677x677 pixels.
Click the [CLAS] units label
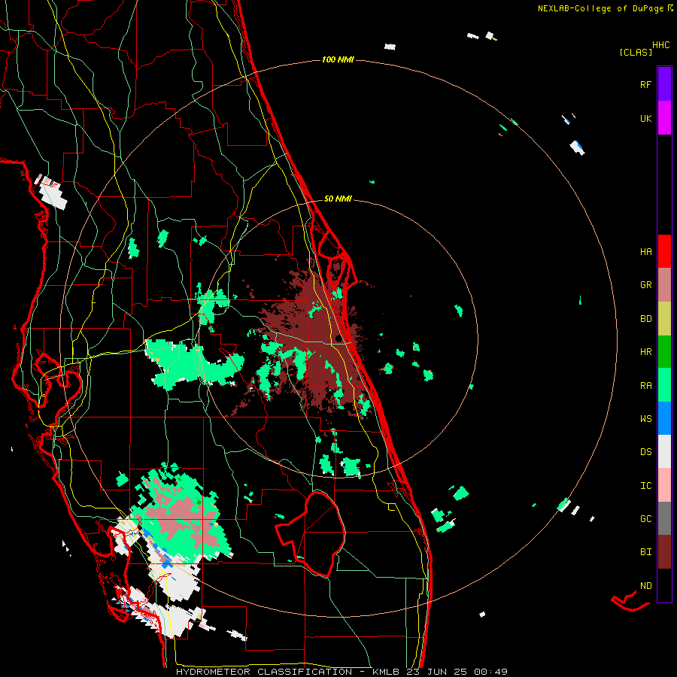tap(636, 52)
